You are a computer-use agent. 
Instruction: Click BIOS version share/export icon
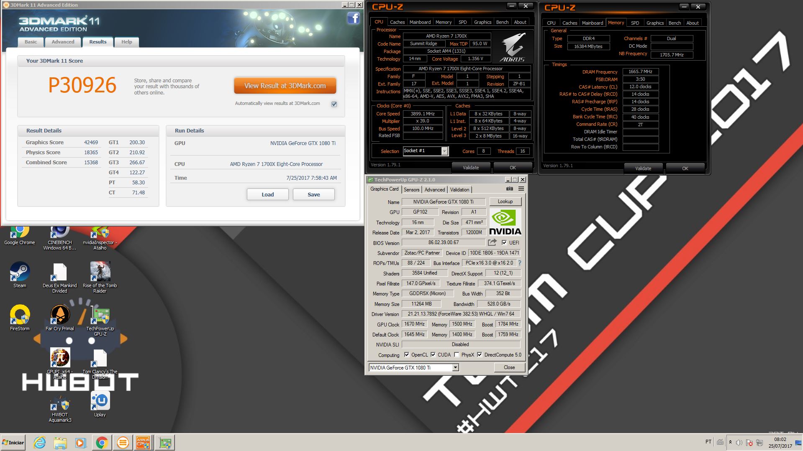(492, 242)
